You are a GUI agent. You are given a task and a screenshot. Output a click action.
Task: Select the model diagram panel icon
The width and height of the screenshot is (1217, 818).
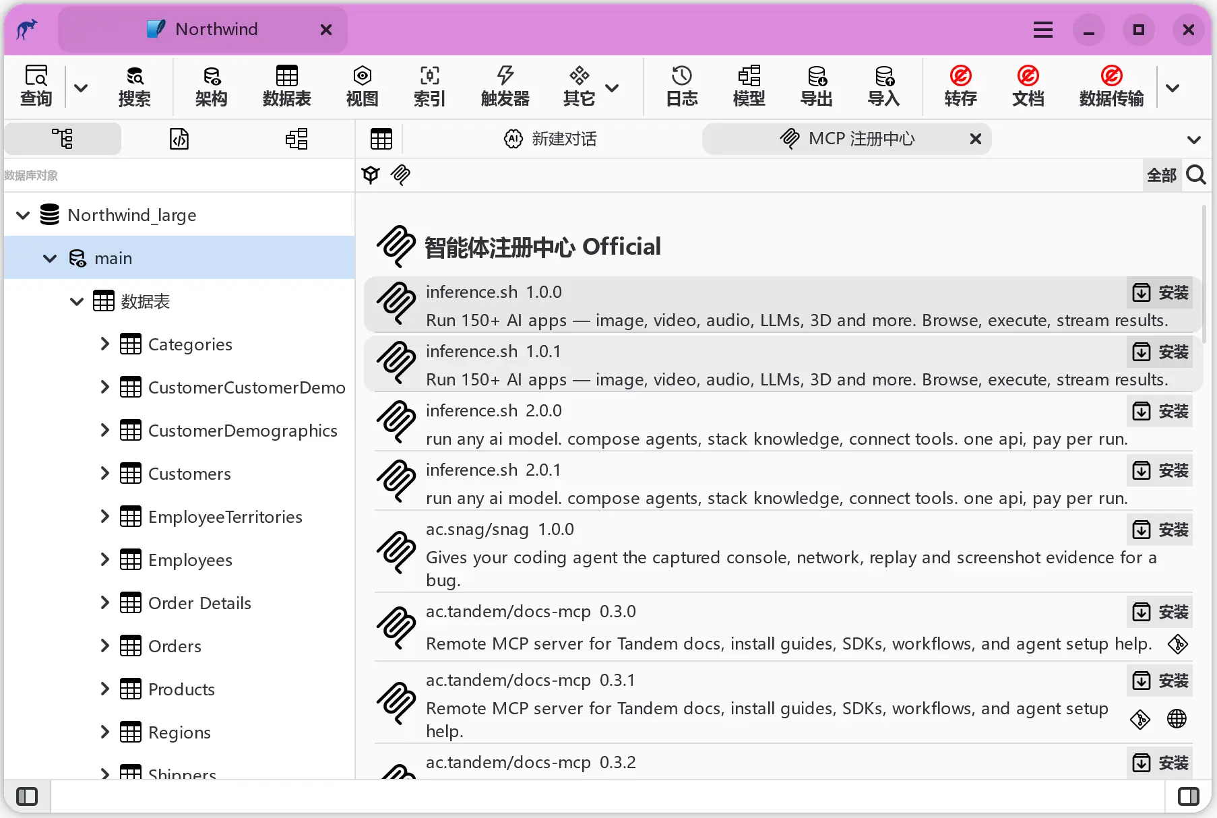pos(297,139)
